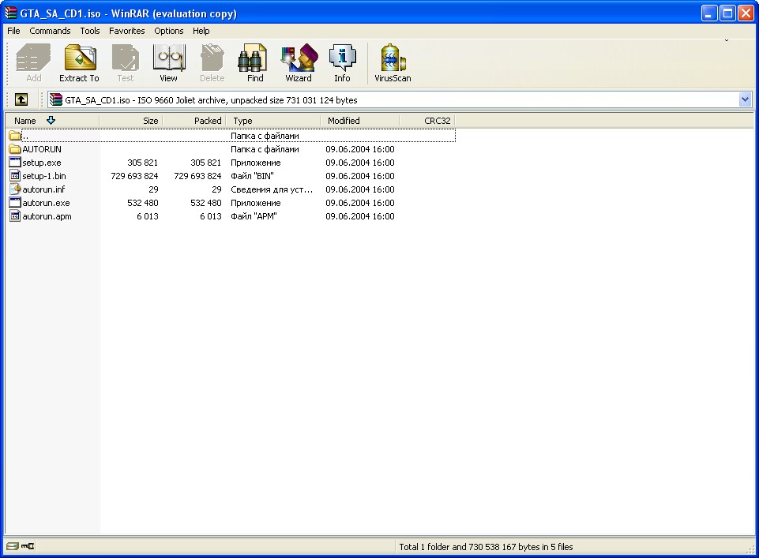Sort by the Size column header

click(x=130, y=121)
